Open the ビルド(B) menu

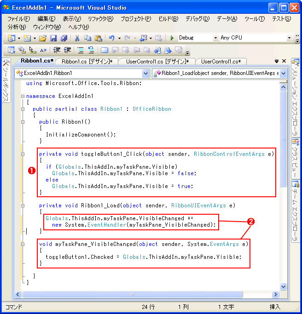pos(168,19)
